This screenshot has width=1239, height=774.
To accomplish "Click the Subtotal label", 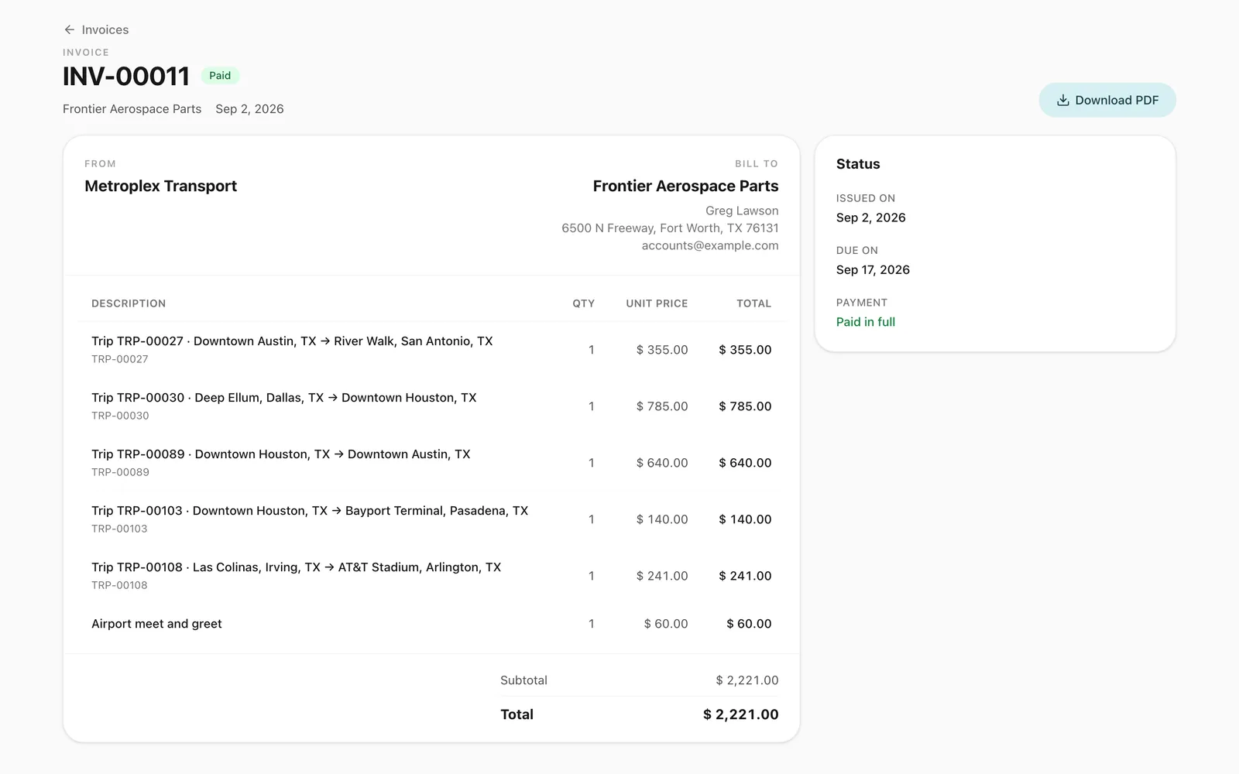I will tap(523, 680).
